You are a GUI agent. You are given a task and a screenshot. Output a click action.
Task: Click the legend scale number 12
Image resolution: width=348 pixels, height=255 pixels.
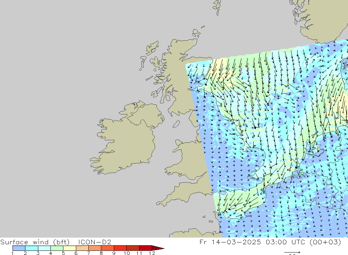coord(152,253)
